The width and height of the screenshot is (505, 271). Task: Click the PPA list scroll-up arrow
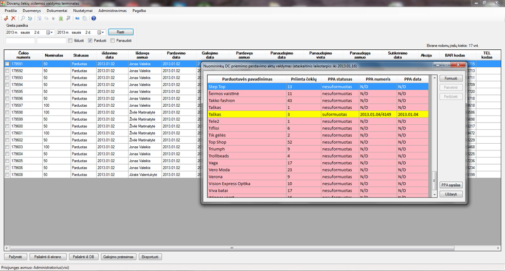point(435,78)
